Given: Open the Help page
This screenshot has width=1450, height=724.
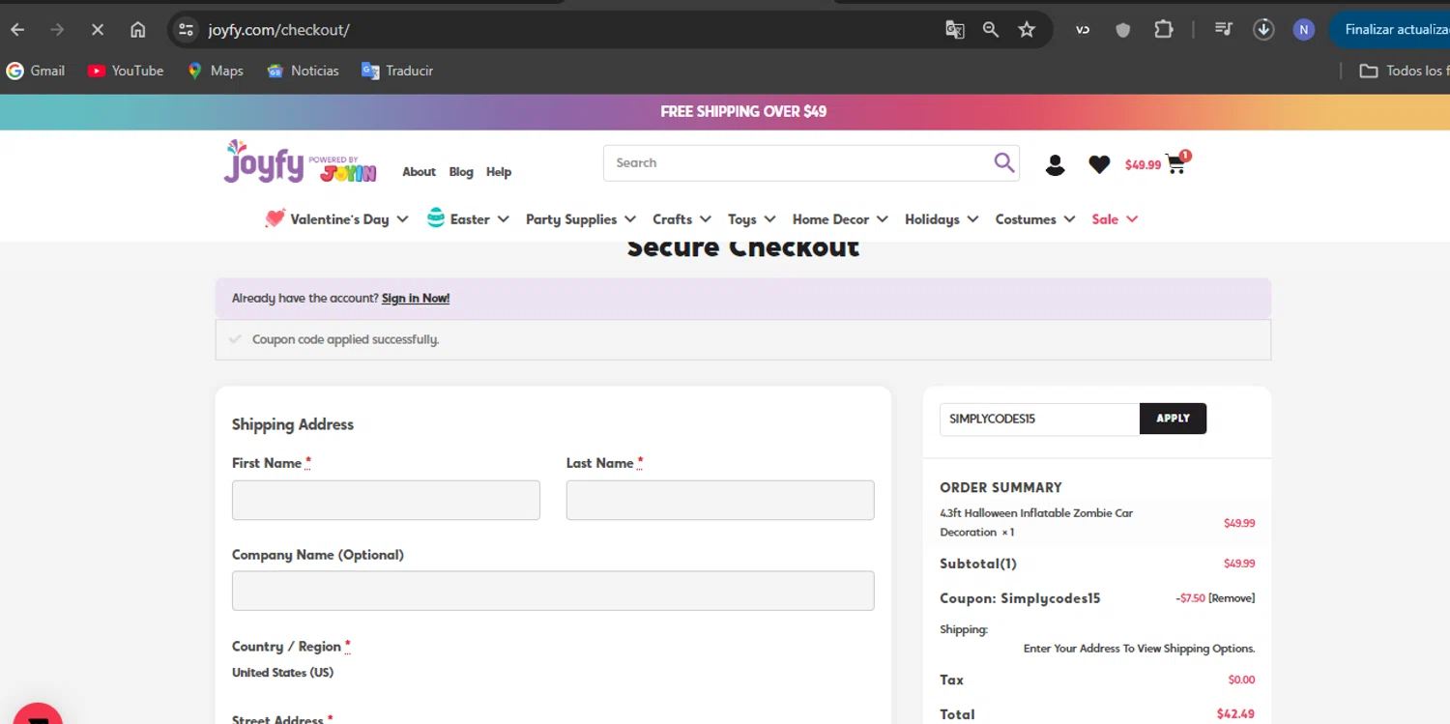Looking at the screenshot, I should [x=499, y=172].
